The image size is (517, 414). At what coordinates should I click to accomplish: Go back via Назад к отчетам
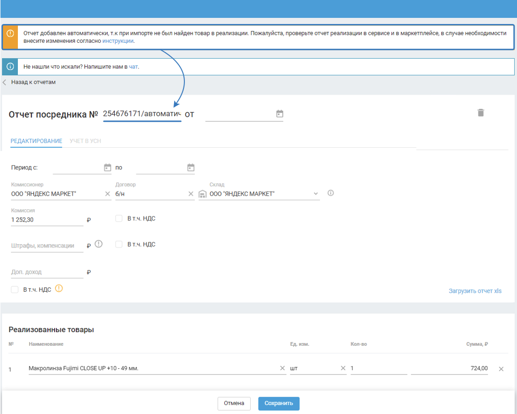(x=33, y=82)
